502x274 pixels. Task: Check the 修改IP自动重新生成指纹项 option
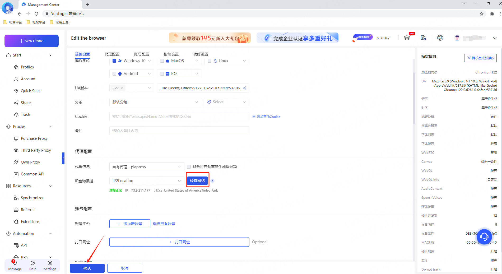coord(189,167)
